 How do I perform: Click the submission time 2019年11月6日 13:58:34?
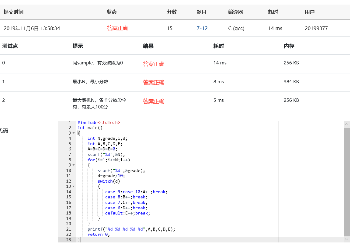[x=32, y=28]
